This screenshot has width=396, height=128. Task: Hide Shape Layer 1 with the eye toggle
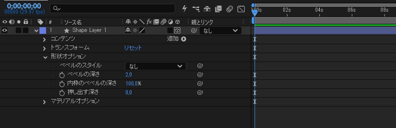click(5, 30)
